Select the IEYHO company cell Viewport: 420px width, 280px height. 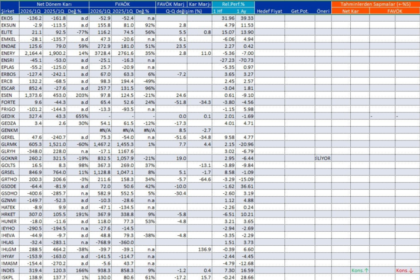[10, 228]
